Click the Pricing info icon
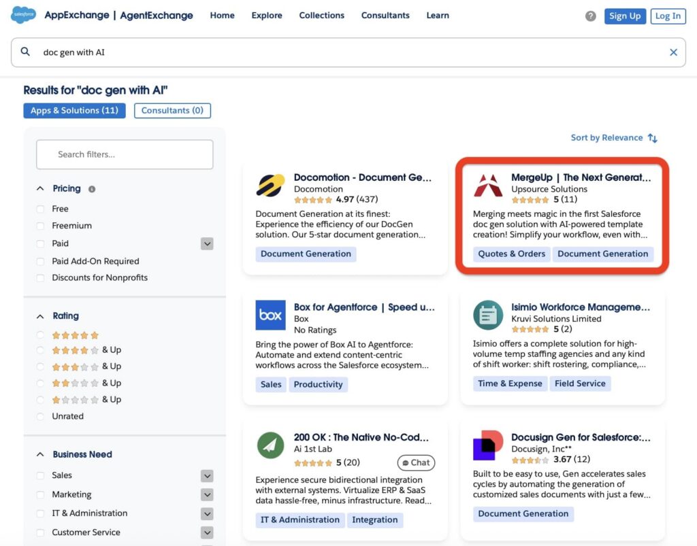The width and height of the screenshot is (697, 546). [92, 189]
